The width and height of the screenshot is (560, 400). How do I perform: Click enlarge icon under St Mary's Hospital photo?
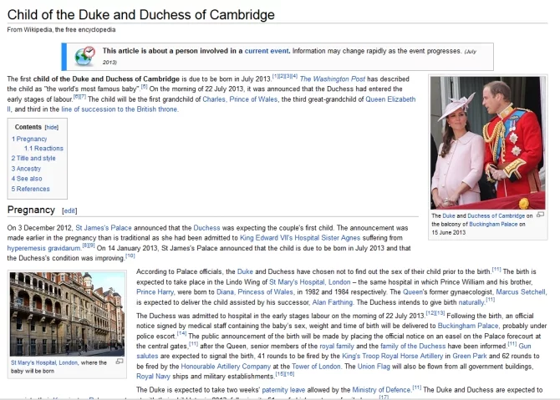pos(119,362)
